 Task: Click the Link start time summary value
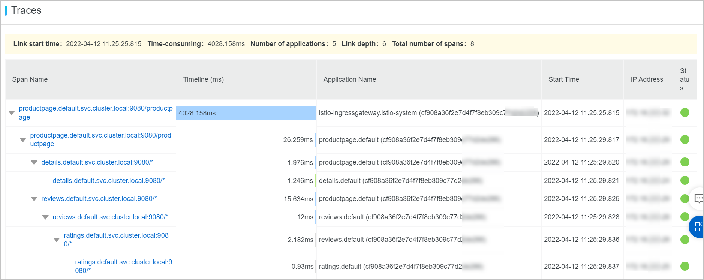104,44
